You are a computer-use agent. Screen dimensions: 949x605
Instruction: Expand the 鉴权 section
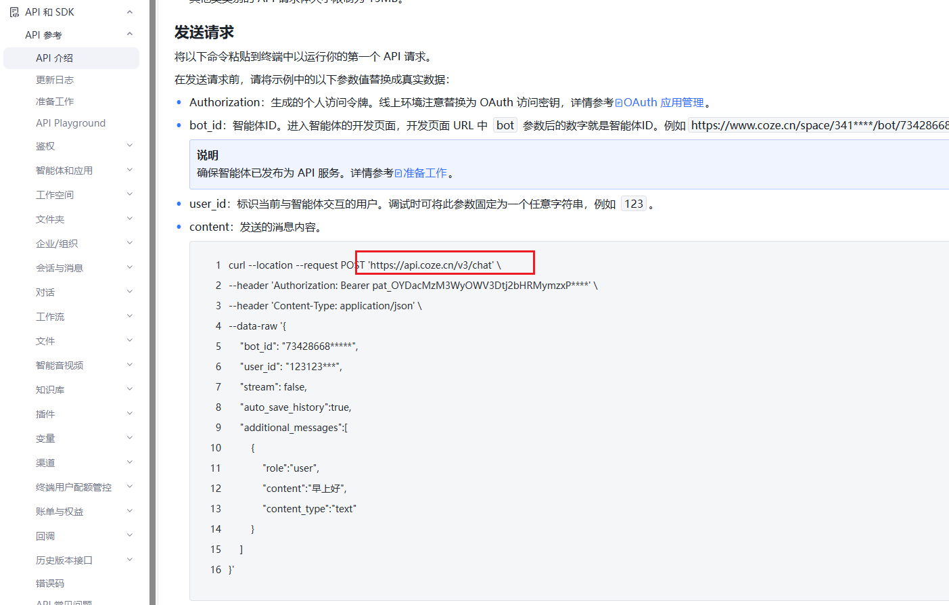tap(130, 145)
